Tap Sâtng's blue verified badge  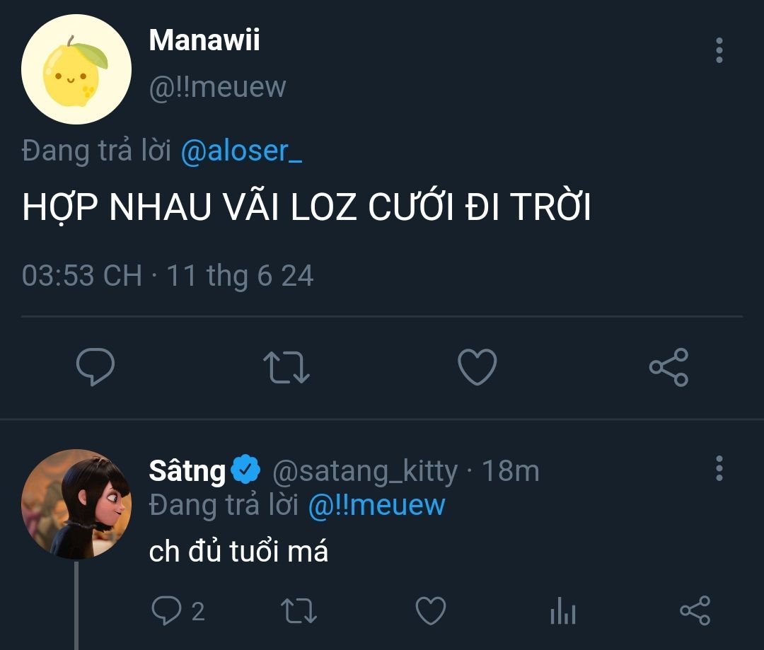point(246,470)
